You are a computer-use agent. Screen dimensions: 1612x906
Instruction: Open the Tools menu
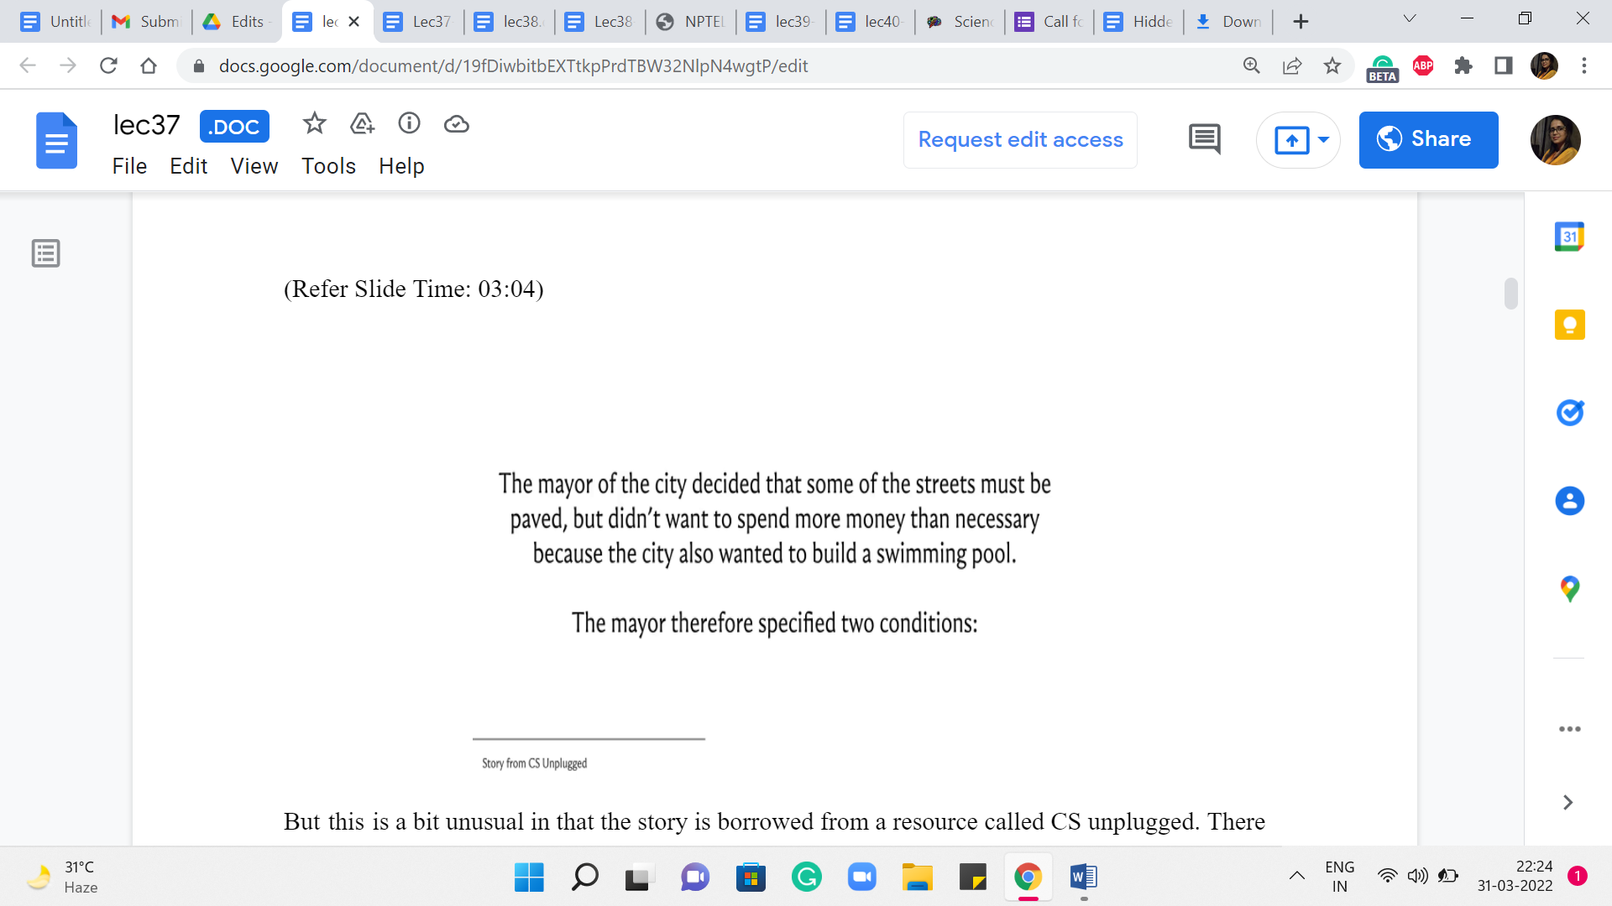coord(328,166)
